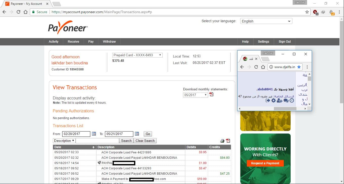Click the djelfa.in horizontal scrollbar
This screenshot has width=344, height=184.
click(285, 109)
